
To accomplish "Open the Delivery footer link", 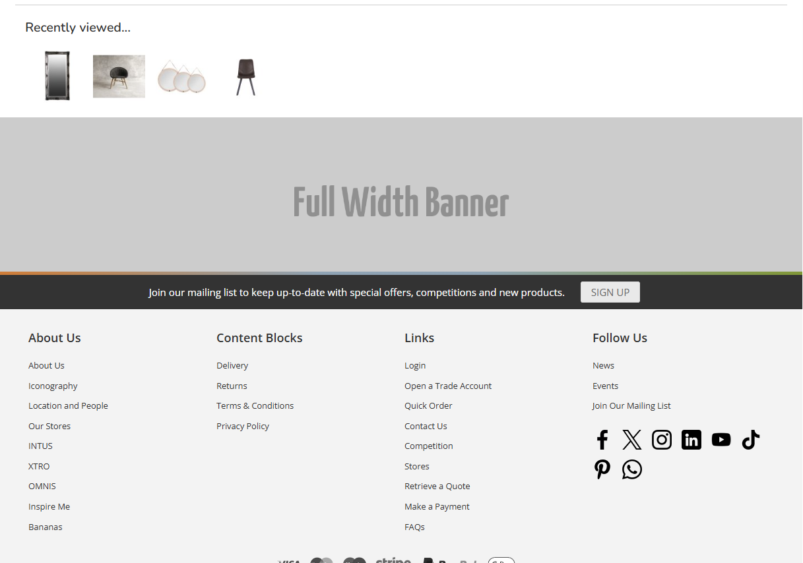I will [232, 366].
